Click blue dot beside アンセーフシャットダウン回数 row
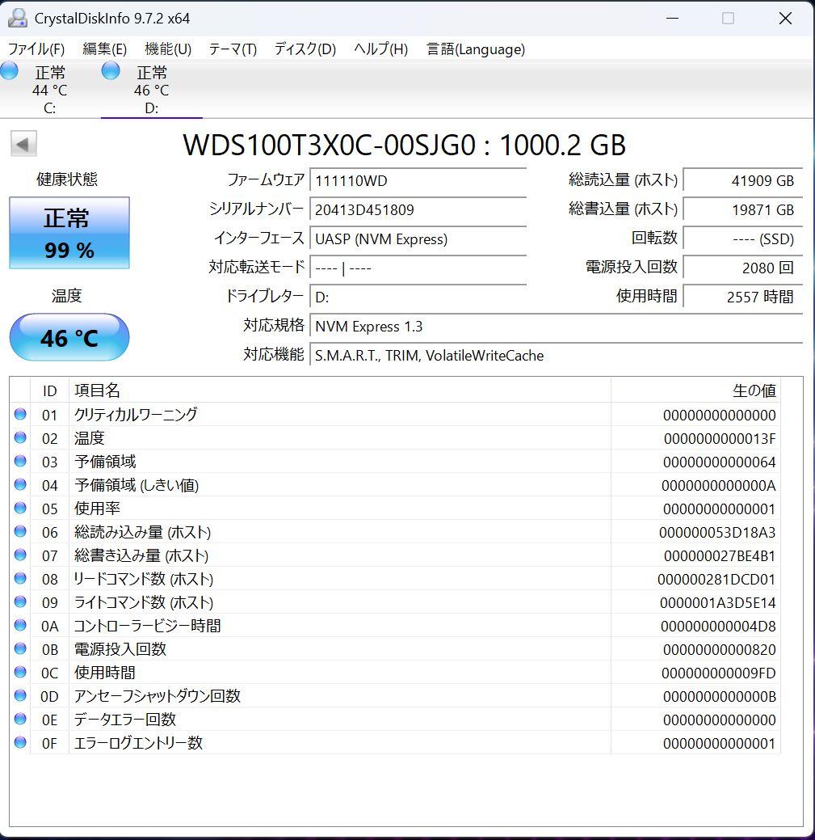 (20, 696)
